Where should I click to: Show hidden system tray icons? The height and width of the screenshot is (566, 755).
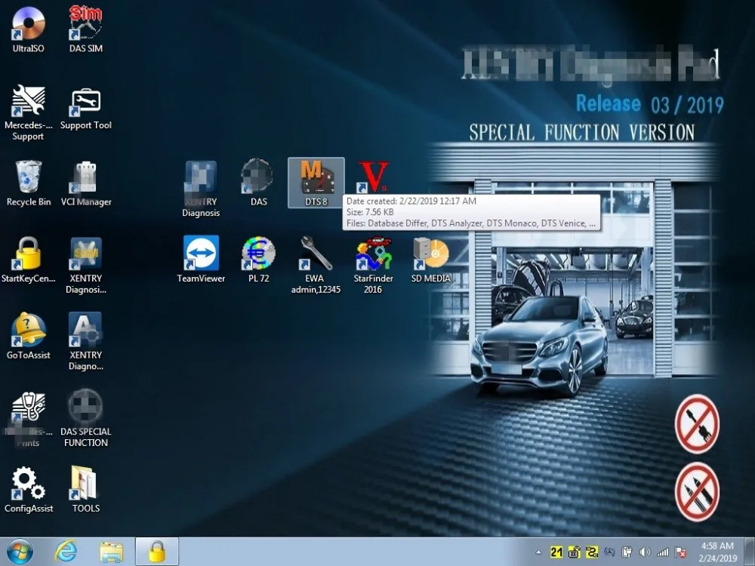[538, 552]
